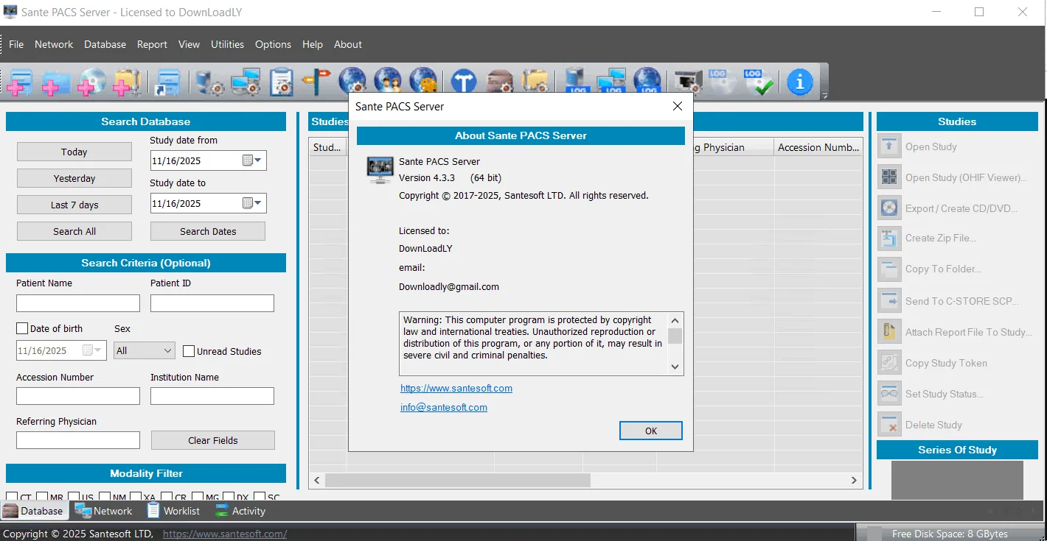Click the Export / Create CD/DVD icon

(x=890, y=208)
